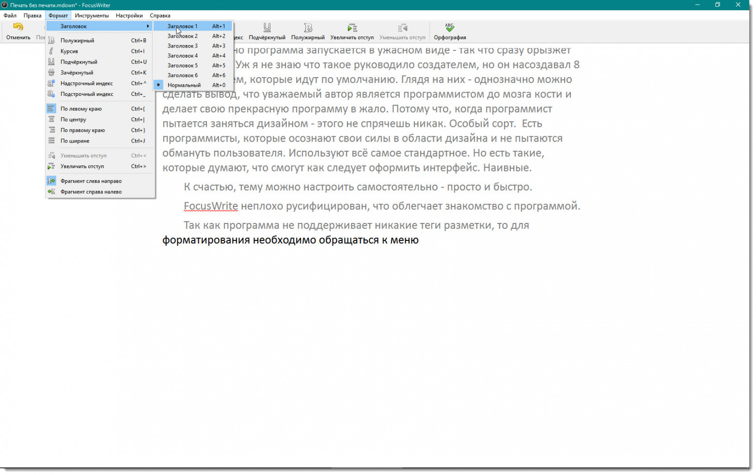The image size is (756, 475).
Task: Click the underlined word FocusWrite in text
Action: [x=210, y=206]
